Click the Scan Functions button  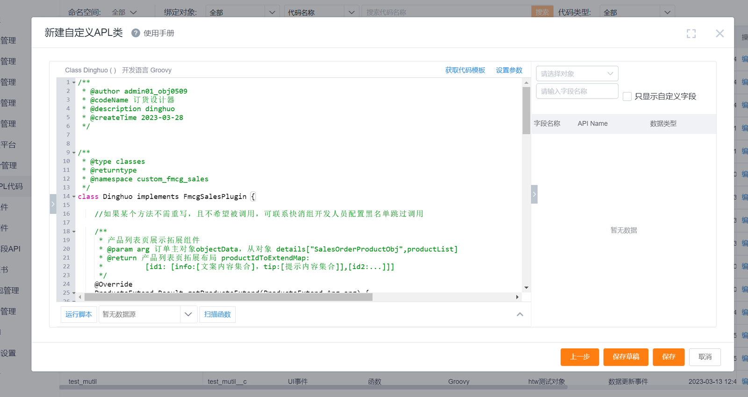coord(217,314)
